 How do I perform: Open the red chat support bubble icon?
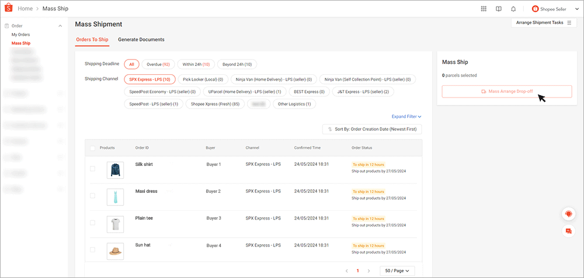coord(568,214)
